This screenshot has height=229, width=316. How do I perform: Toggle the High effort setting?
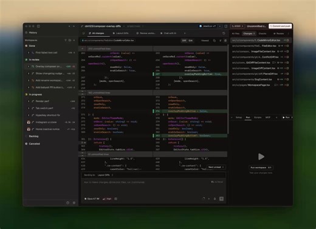click(107, 199)
